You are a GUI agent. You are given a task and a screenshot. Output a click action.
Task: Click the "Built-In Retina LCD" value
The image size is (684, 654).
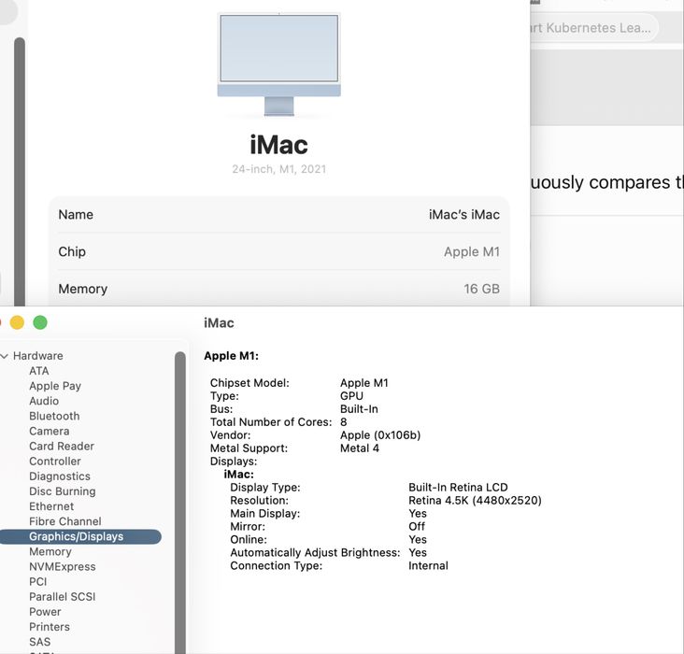pyautogui.click(x=458, y=488)
